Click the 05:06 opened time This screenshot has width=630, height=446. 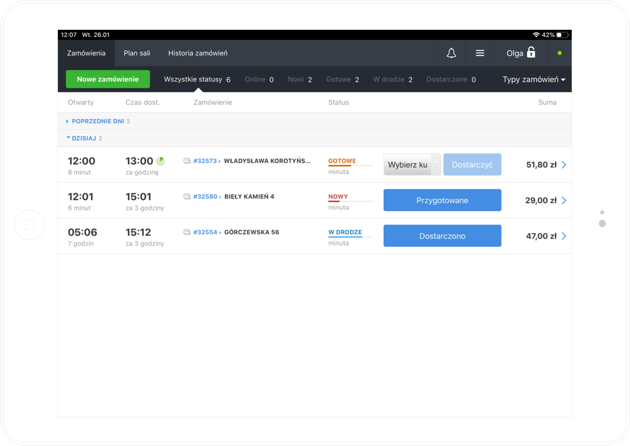point(83,232)
